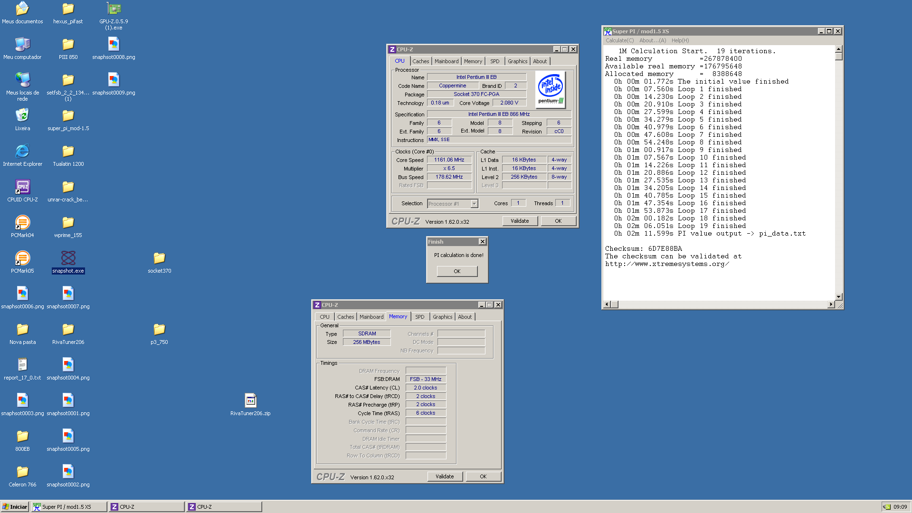912x513 pixels.
Task: Close the Finish dialog
Action: click(482, 242)
